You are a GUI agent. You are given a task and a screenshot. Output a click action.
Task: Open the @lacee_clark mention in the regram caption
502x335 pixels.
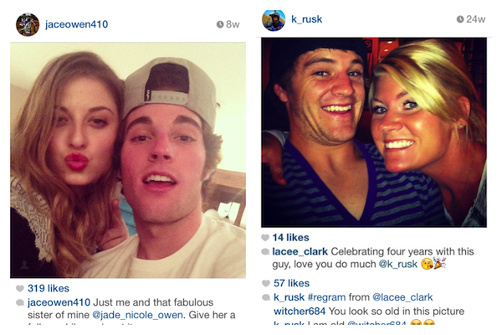pyautogui.click(x=402, y=296)
